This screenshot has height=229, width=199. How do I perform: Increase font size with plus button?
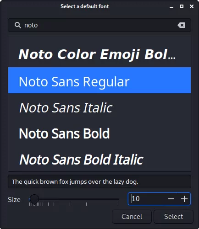pos(184,199)
